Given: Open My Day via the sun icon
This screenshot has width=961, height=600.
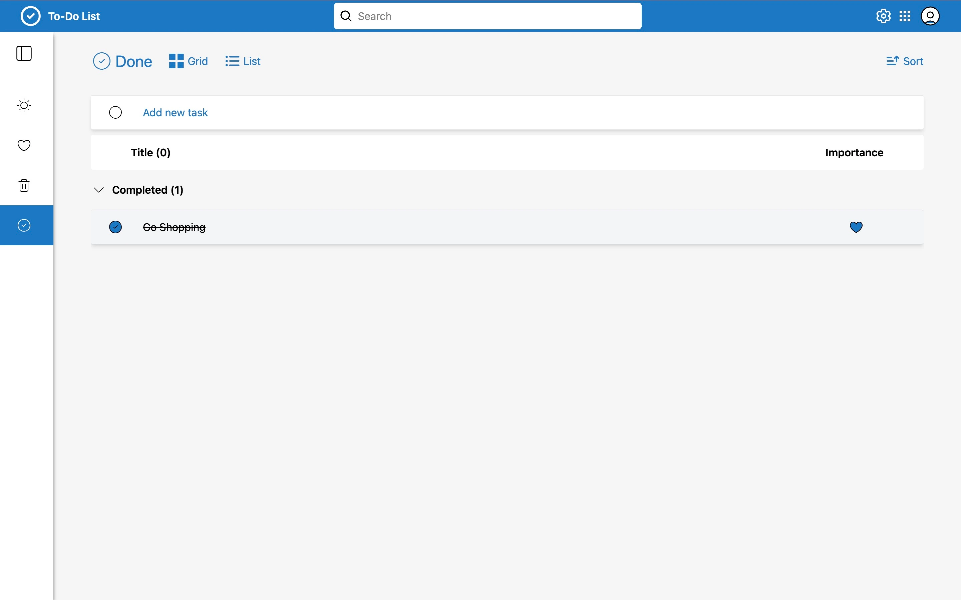Looking at the screenshot, I should (24, 106).
